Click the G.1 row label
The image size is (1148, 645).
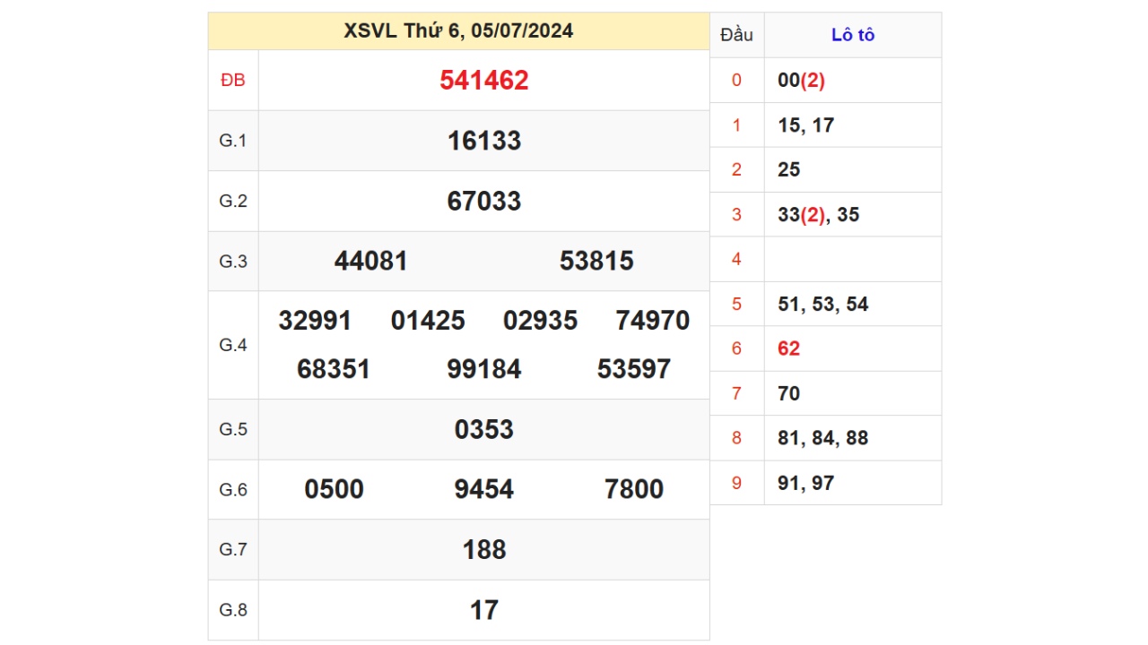[233, 141]
